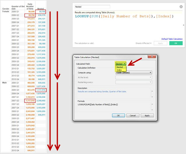
Task: Open the Compute using dropdown Table (Down)
Action: coord(134,73)
